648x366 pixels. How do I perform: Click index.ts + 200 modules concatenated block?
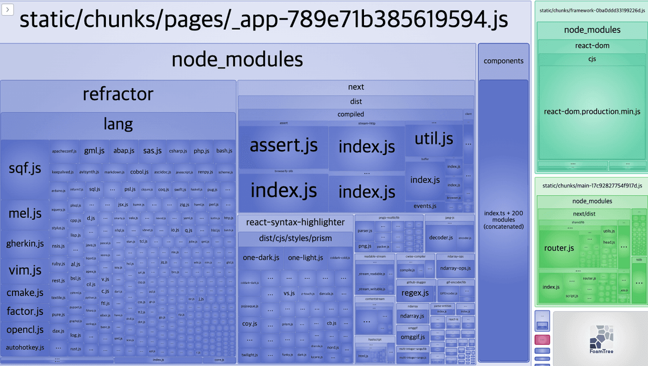[x=503, y=220]
